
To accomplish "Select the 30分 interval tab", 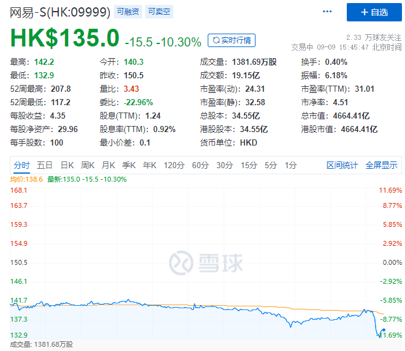I will point(224,165).
